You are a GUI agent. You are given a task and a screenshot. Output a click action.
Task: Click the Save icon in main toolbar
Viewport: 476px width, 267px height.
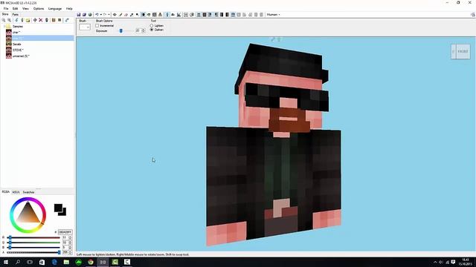(79, 15)
